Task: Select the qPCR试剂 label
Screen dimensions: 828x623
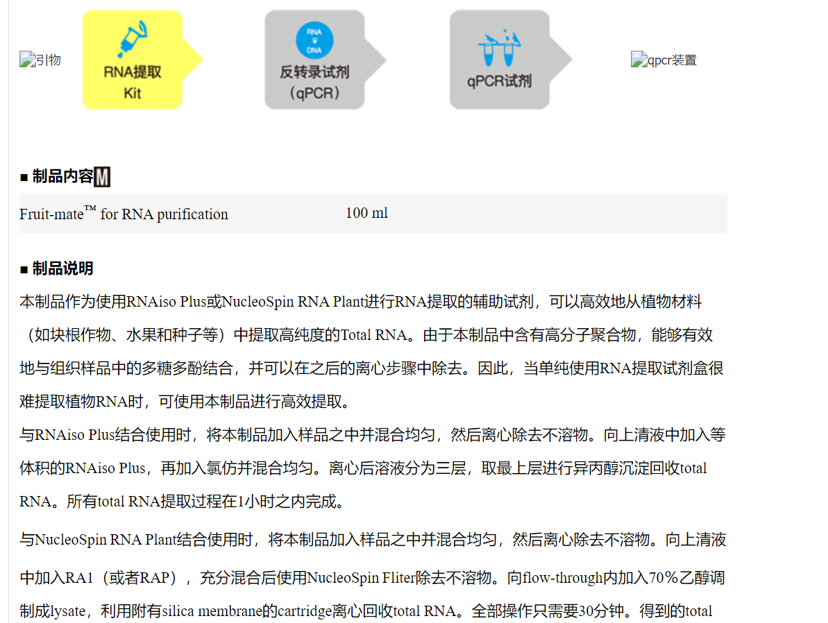Action: pos(499,81)
